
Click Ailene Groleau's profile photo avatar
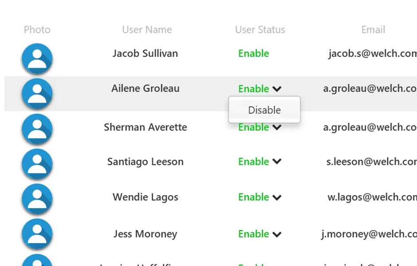[37, 94]
